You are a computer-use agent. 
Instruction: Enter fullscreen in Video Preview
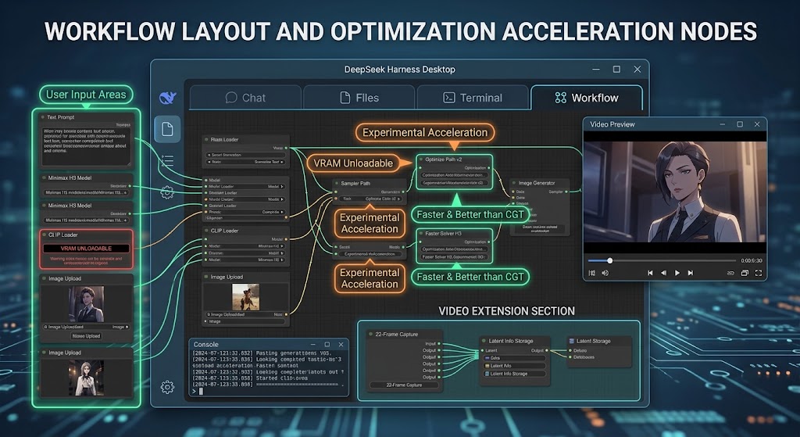[x=759, y=273]
